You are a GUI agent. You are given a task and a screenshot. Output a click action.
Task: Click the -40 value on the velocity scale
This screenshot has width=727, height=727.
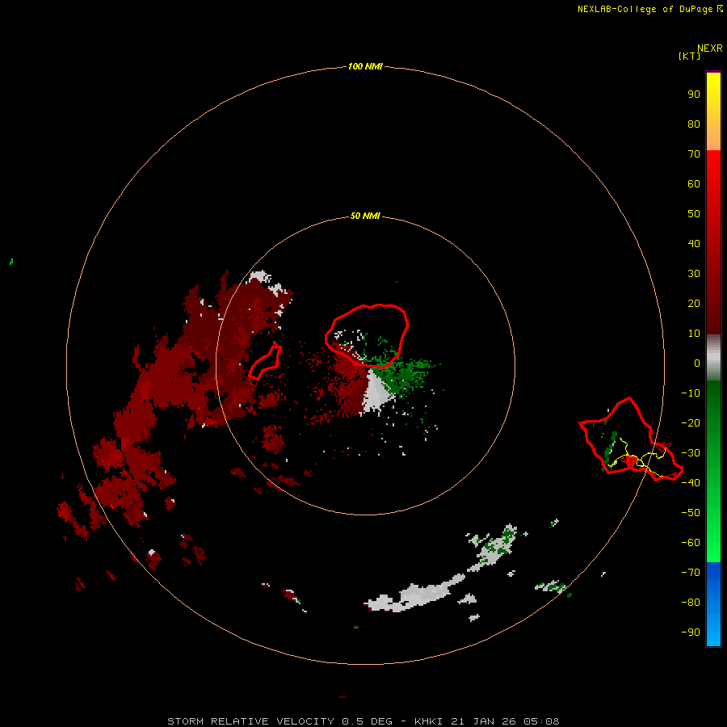(691, 483)
